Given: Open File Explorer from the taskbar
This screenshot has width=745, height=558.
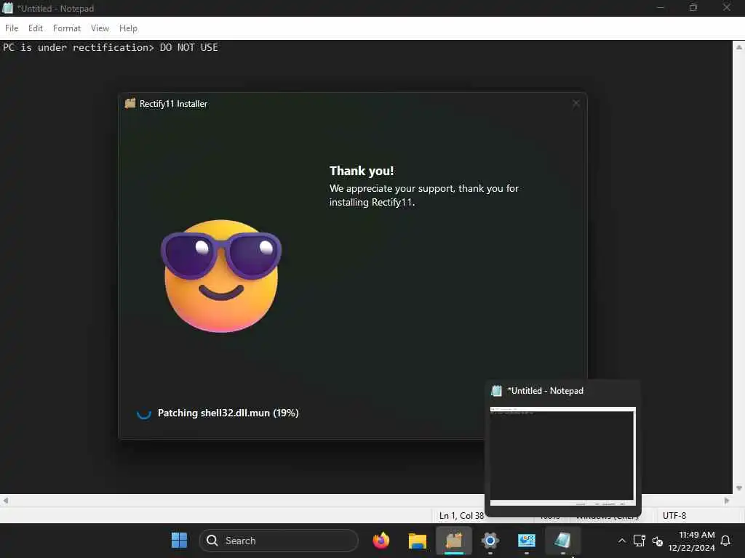Looking at the screenshot, I should [x=417, y=541].
